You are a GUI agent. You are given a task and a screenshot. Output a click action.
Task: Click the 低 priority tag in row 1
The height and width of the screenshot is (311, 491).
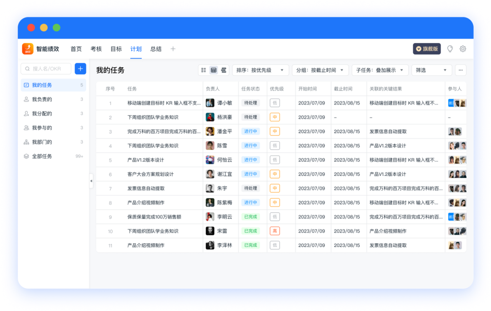tap(275, 103)
